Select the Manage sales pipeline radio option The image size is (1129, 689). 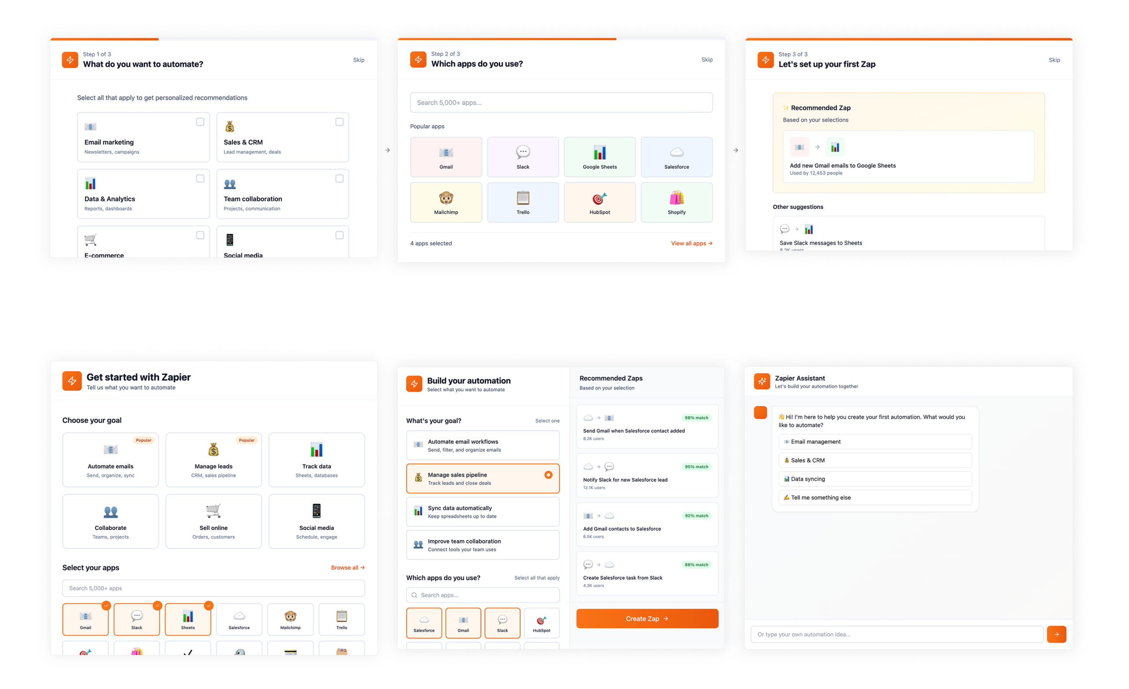coord(548,475)
